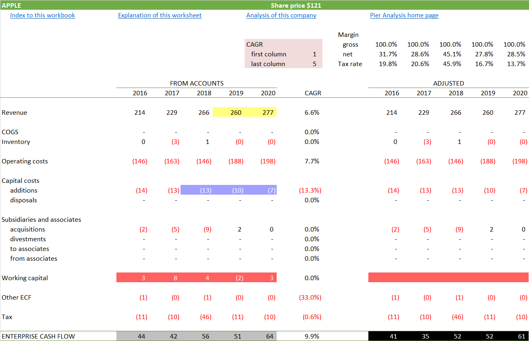The width and height of the screenshot is (529, 341).
Task: Click the Other ECF CAGR (33.0%)
Action: click(x=310, y=298)
